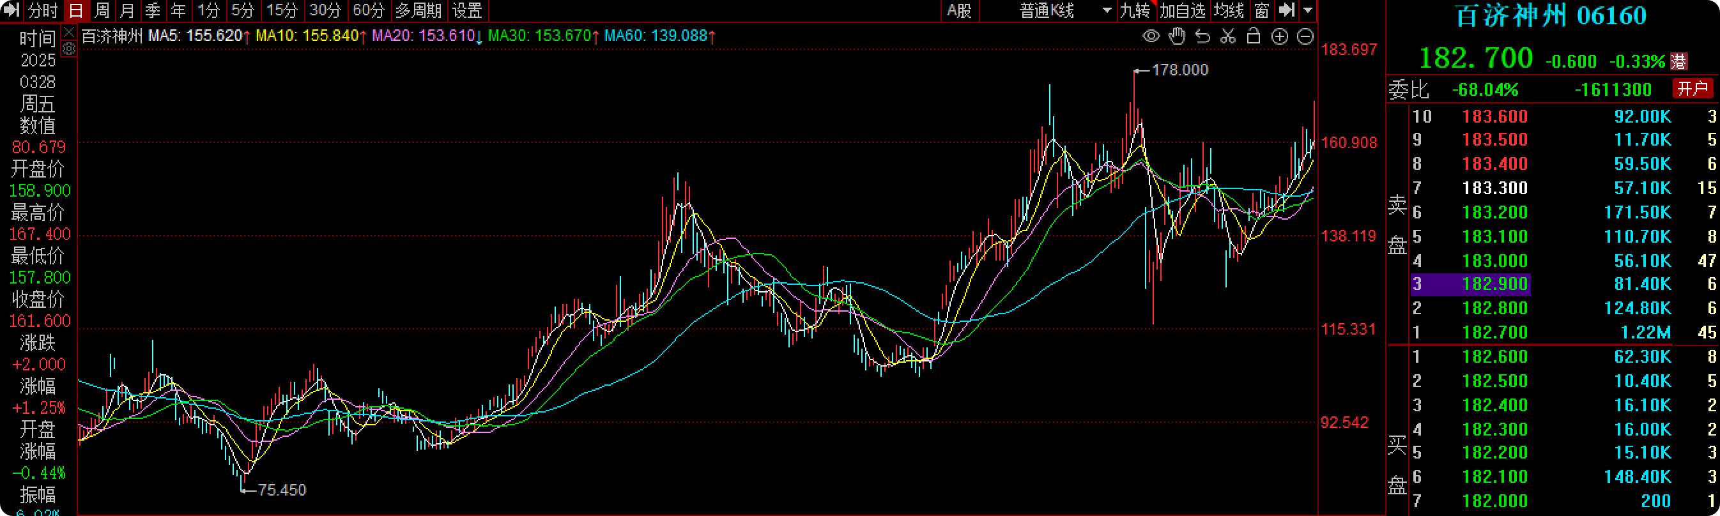Click the 160.908 price axis label

1349,143
